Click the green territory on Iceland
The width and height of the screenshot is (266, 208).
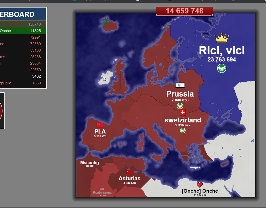pos(105,24)
